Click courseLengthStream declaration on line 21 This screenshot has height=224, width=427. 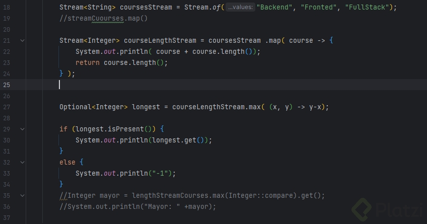[160, 41]
